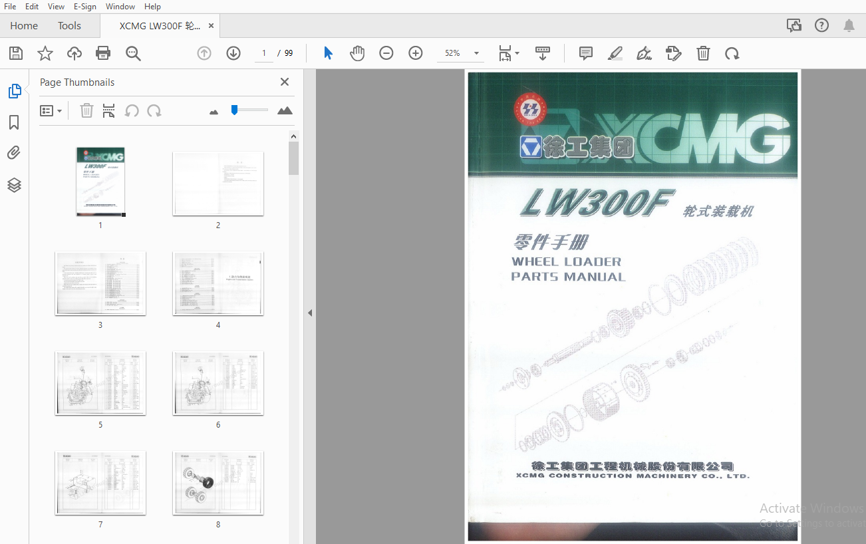Click the insert pages icon in thumbnails panel
This screenshot has height=544, width=866.
tap(109, 111)
